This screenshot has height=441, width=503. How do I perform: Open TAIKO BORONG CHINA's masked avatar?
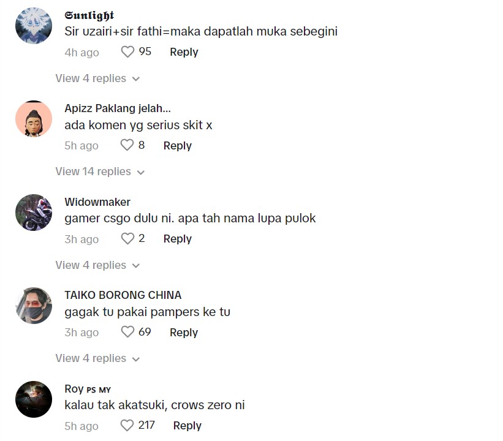click(34, 306)
